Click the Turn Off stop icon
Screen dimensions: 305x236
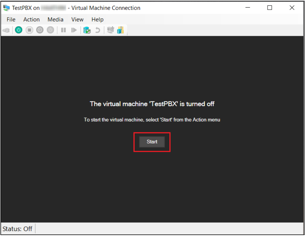pyautogui.click(x=29, y=30)
